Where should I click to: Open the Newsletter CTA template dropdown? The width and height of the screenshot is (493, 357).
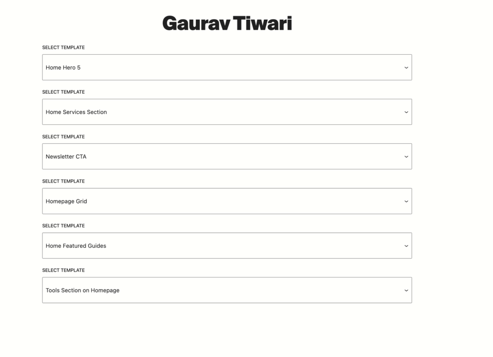coord(227,156)
